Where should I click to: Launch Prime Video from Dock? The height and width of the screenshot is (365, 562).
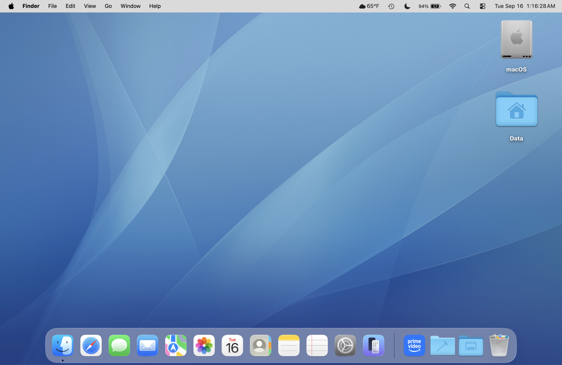click(x=414, y=345)
